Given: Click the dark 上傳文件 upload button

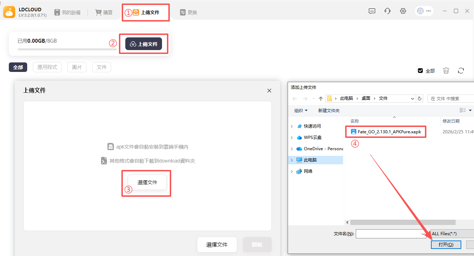Looking at the screenshot, I should tap(144, 44).
